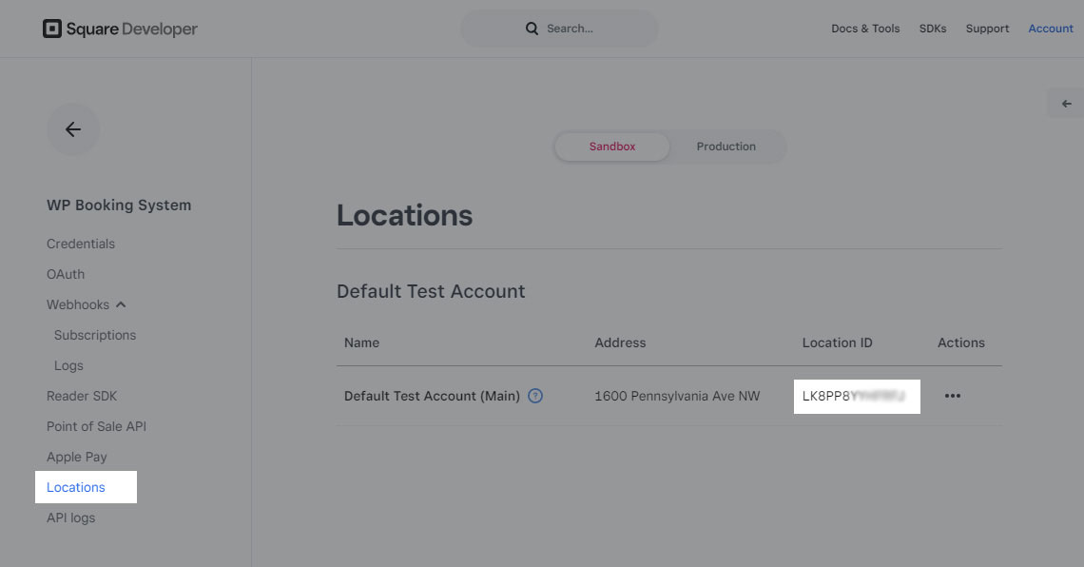
Task: Select Locations in the sidebar
Action: 76,487
